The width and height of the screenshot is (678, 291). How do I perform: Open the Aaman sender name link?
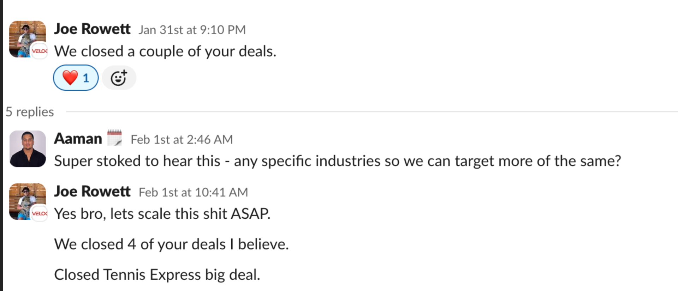point(78,139)
